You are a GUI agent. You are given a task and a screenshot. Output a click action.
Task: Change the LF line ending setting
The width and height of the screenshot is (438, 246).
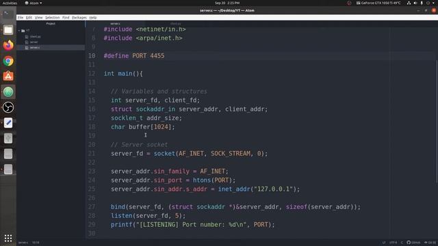384,243
